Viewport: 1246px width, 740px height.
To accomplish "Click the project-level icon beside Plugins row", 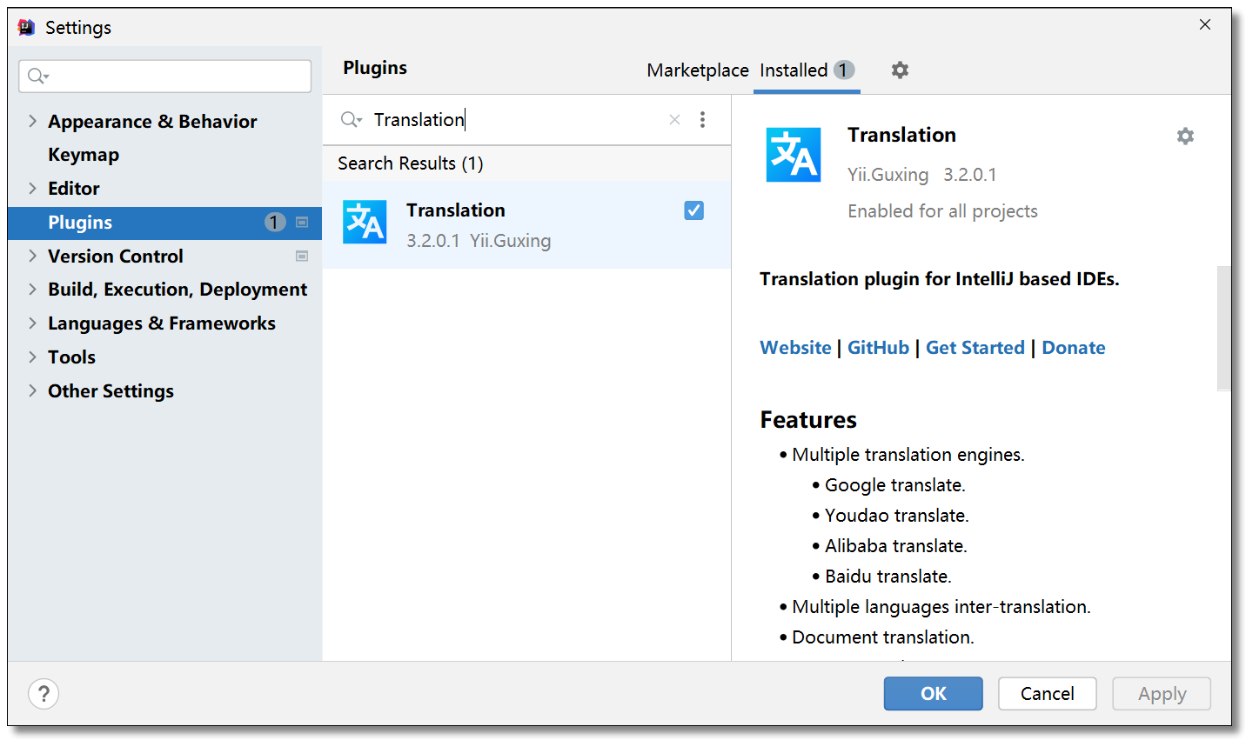I will [302, 223].
